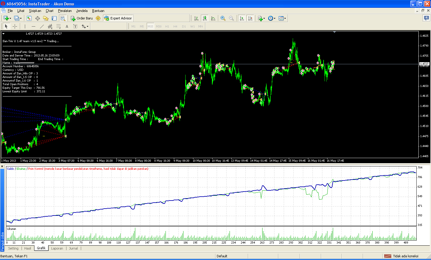Select the equidistant channel tool
The height and width of the screenshot is (260, 431).
click(50, 26)
